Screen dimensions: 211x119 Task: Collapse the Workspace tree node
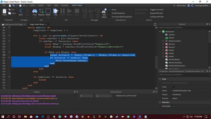tap(160, 32)
